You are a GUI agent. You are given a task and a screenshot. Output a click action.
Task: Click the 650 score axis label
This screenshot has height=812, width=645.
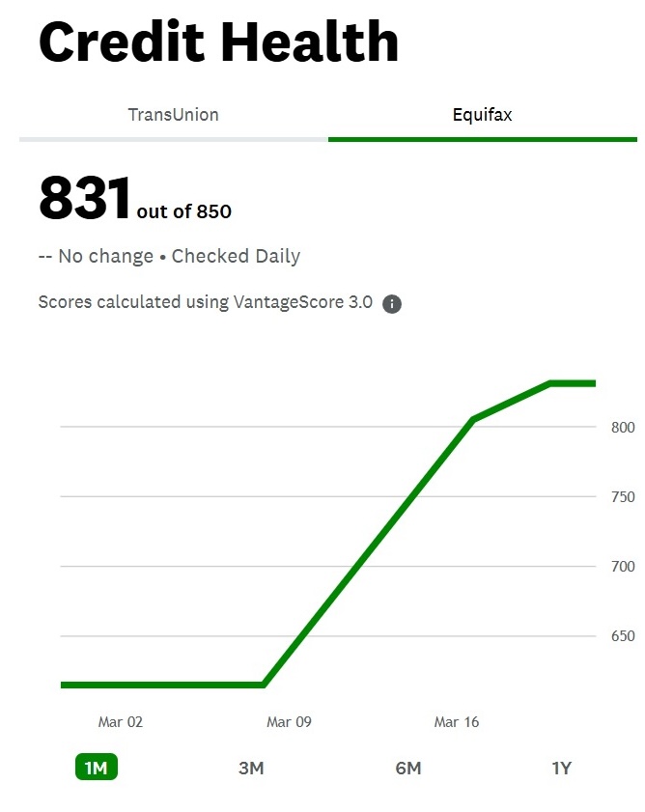[623, 636]
